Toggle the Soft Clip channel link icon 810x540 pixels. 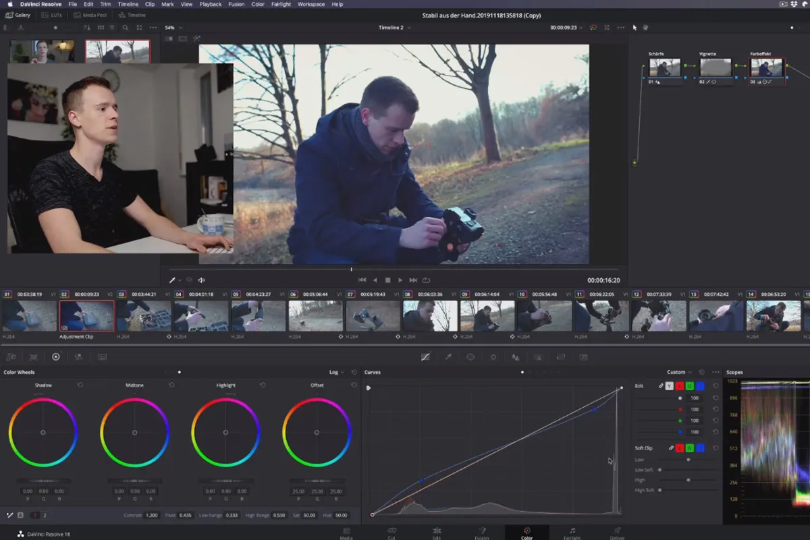pos(671,448)
